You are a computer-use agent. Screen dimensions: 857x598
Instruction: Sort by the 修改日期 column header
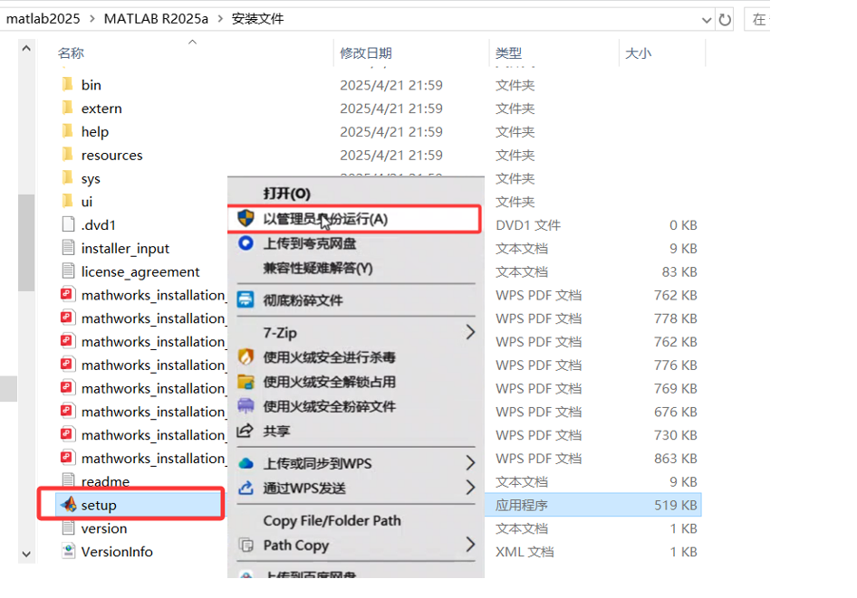(x=366, y=53)
